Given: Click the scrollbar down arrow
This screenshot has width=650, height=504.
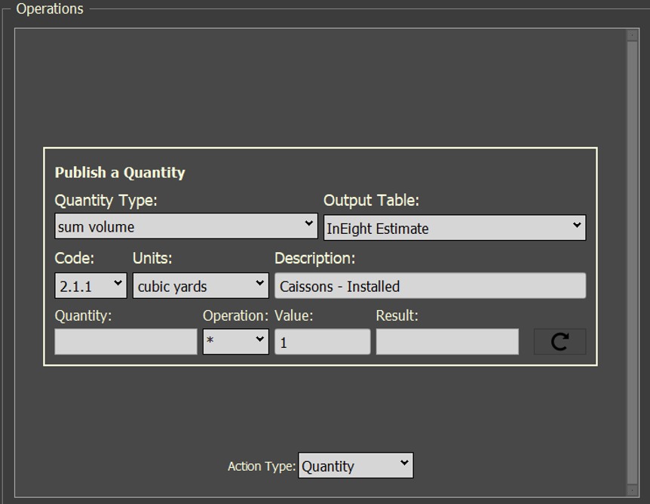Looking at the screenshot, I should 632,490.
